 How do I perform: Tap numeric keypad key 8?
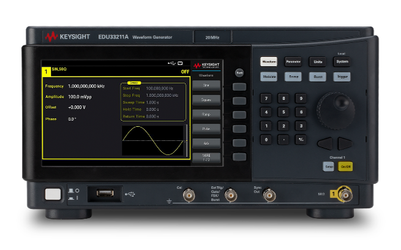pyautogui.click(x=283, y=98)
